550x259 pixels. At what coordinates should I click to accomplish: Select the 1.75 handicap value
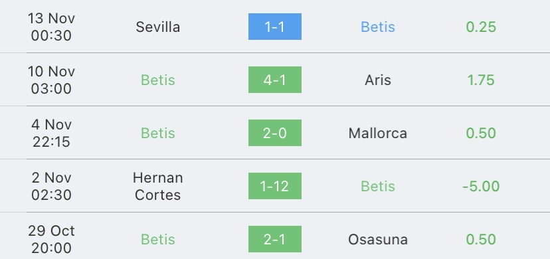point(481,80)
